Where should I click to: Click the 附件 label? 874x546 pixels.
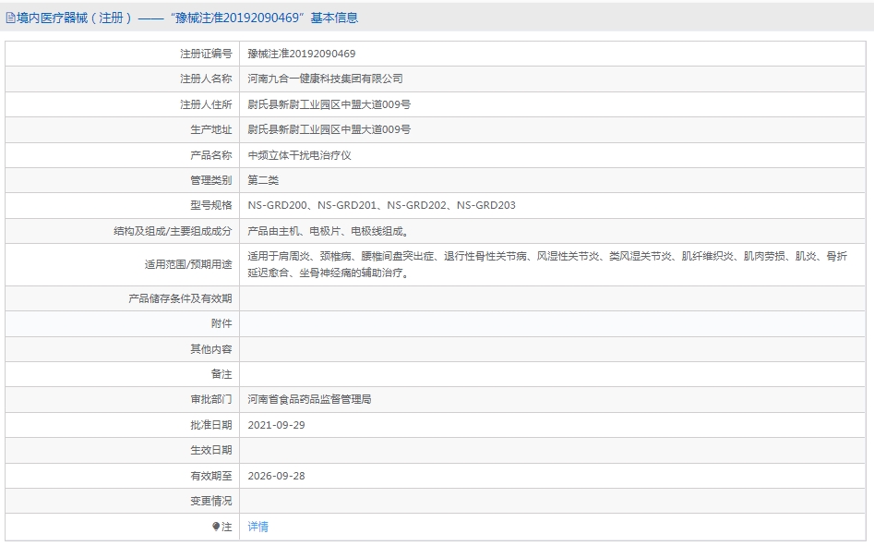(x=221, y=323)
